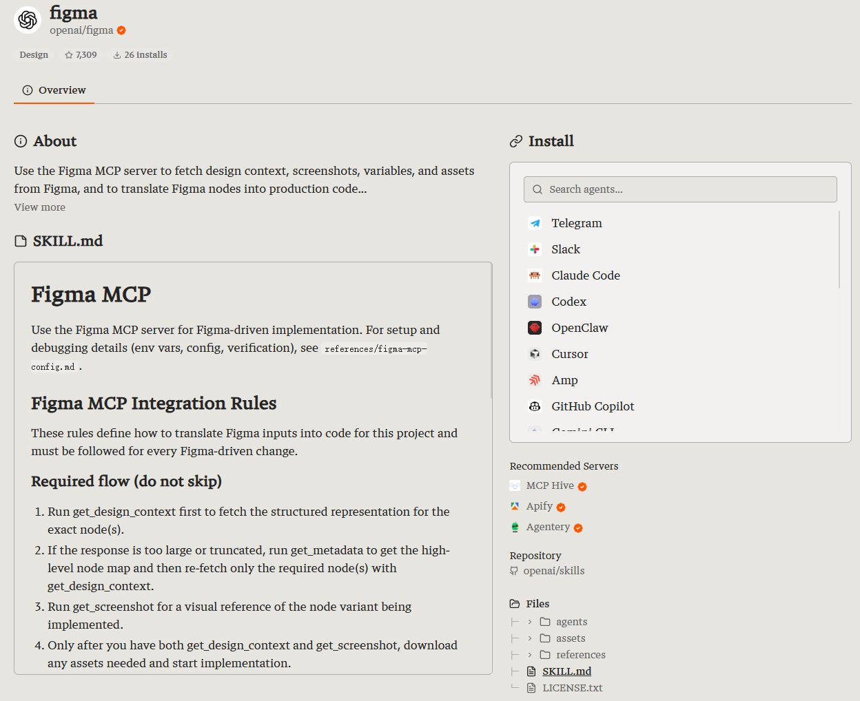The image size is (860, 701).
Task: Select Slack in the agent list
Action: 680,249
